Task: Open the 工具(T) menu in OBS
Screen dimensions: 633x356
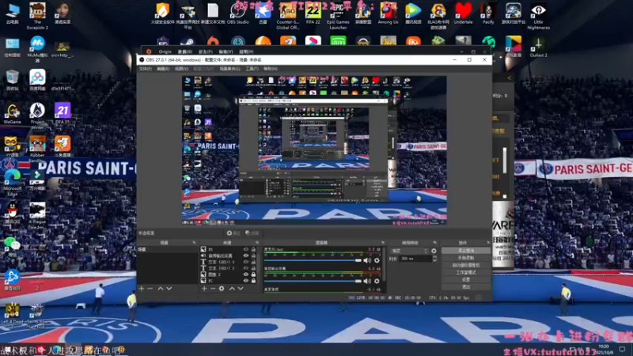Action: pos(252,69)
